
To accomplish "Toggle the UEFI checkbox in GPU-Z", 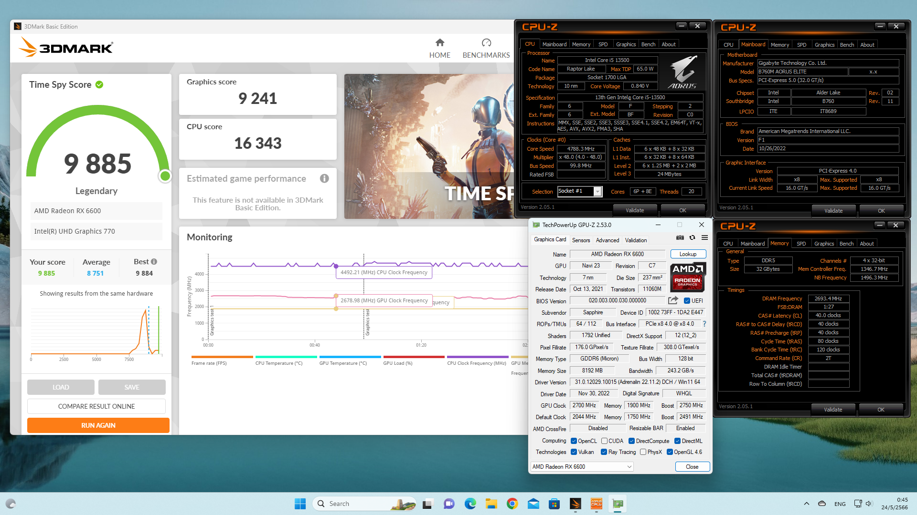I will coord(687,301).
